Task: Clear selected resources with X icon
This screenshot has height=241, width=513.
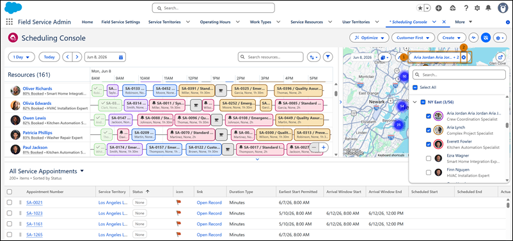Action: coord(464,58)
